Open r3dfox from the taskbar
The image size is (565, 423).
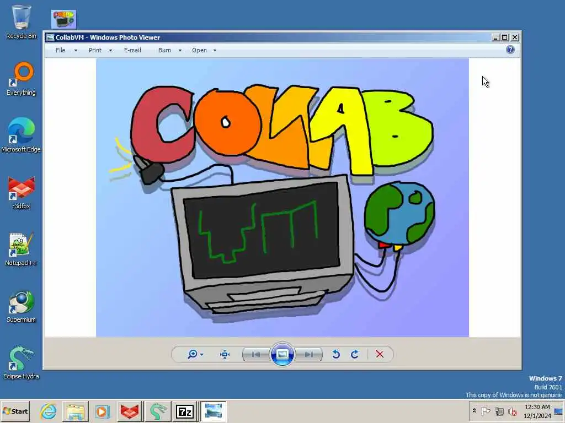click(x=130, y=411)
